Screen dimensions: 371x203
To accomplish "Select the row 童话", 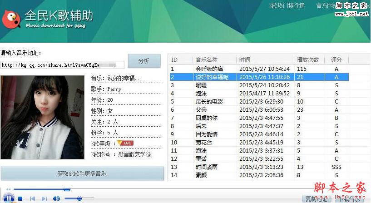I will coord(259,158).
